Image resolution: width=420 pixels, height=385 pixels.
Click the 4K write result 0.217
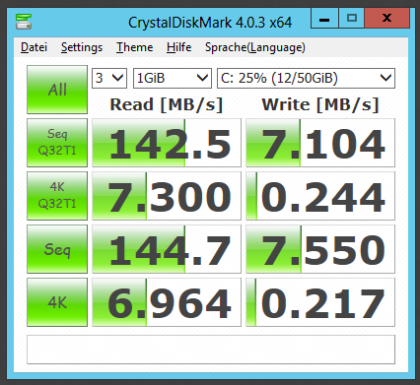pyautogui.click(x=320, y=302)
